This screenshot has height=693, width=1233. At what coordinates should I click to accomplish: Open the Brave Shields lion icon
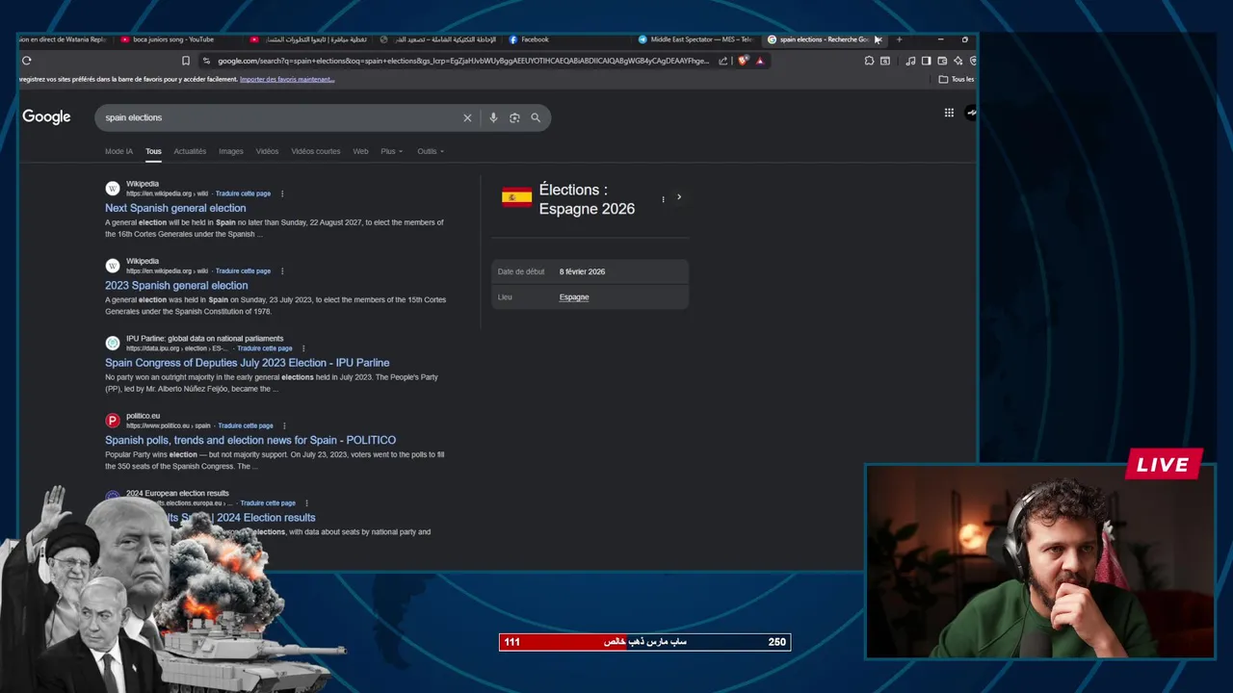click(743, 61)
